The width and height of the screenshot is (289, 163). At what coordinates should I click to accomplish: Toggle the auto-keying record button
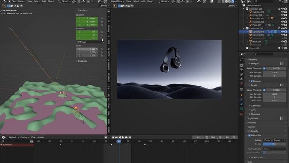coord(106,137)
